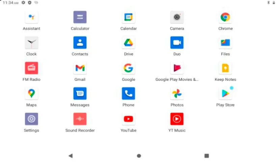Open the Contacts app
The width and height of the screenshot is (276, 167).
[80, 43]
